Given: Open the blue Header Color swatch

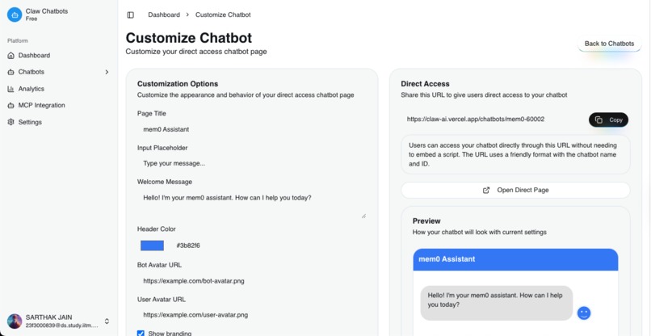Looking at the screenshot, I should point(152,246).
